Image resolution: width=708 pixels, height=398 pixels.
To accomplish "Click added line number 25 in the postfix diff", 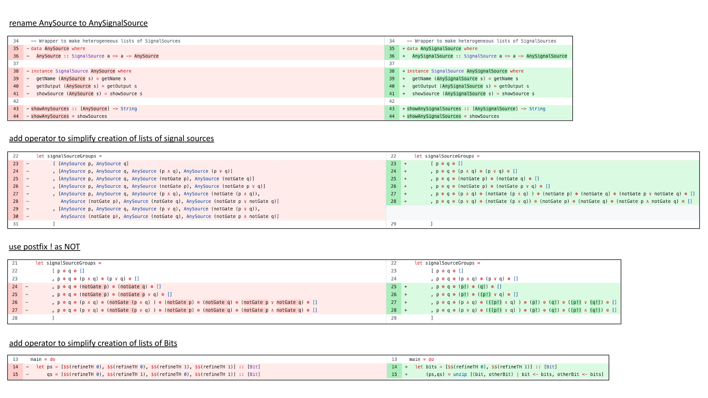I will 393,287.
